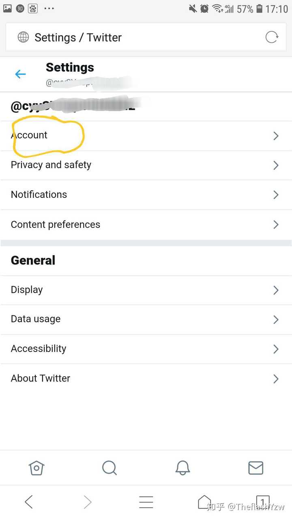Tap the globe icon in address bar
Image resolution: width=292 pixels, height=519 pixels.
coord(24,37)
